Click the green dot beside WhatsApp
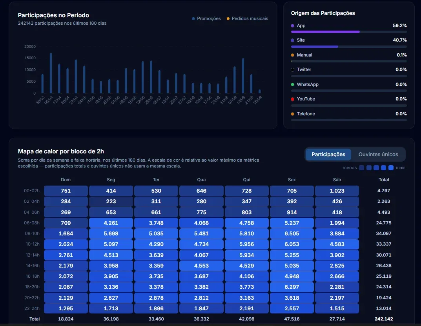 (292, 84)
